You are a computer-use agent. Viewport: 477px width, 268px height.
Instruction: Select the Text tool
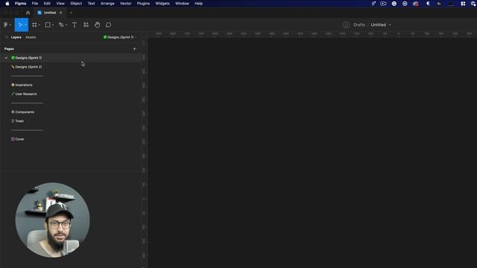[75, 25]
